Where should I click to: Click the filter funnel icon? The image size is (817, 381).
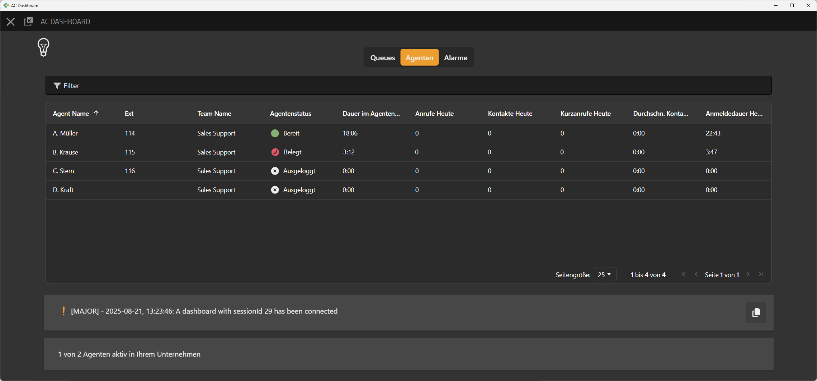click(x=57, y=86)
